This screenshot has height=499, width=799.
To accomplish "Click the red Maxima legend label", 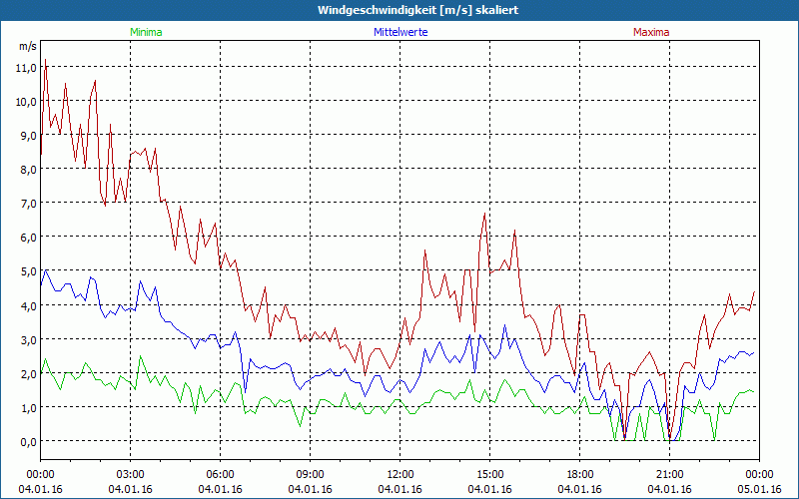I will coord(651,32).
